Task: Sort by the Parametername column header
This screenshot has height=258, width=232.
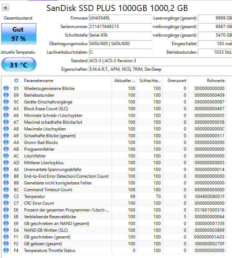Action: click(x=67, y=81)
